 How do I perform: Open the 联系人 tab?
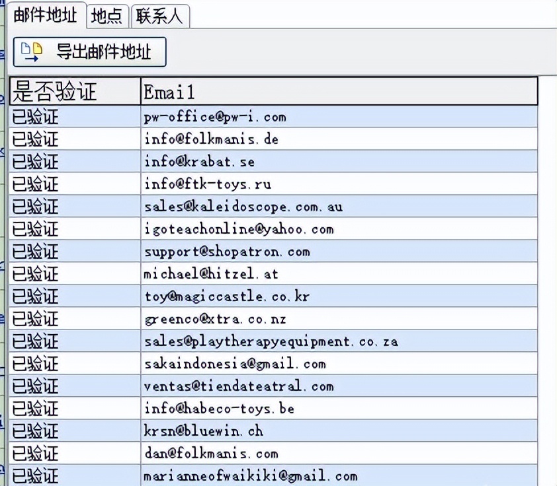(160, 17)
